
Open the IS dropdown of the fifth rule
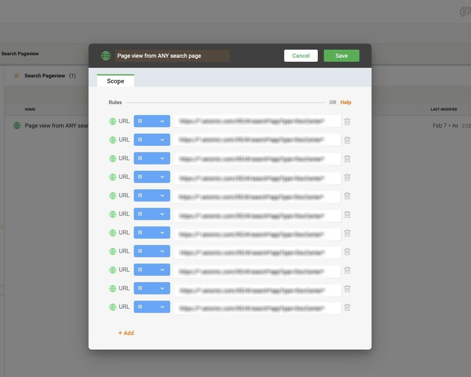(152, 195)
